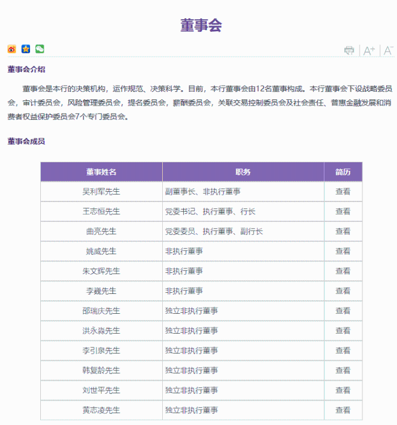
Task: View resume of 王志恒先生
Action: tap(343, 212)
